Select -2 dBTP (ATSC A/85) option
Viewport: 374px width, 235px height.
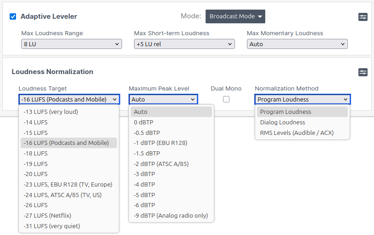161,164
